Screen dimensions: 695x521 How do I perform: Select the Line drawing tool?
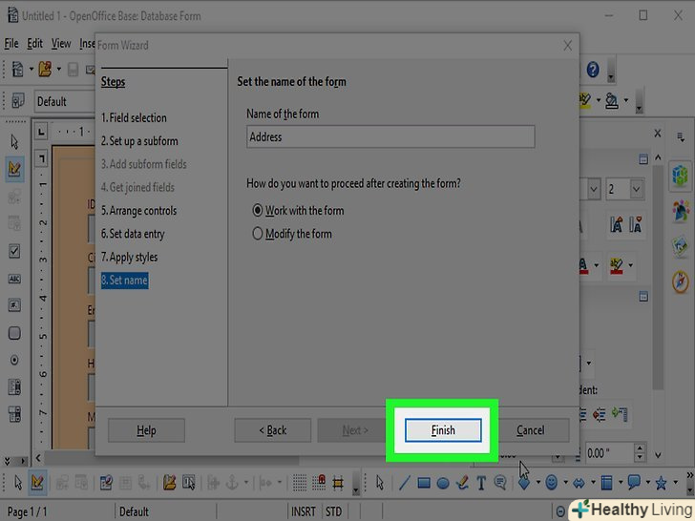[404, 483]
